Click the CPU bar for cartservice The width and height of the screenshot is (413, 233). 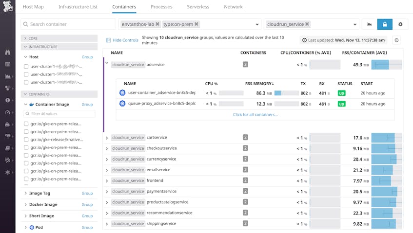tap(325, 138)
